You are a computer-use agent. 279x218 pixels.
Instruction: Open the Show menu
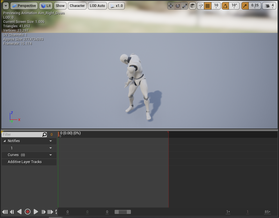(60, 6)
